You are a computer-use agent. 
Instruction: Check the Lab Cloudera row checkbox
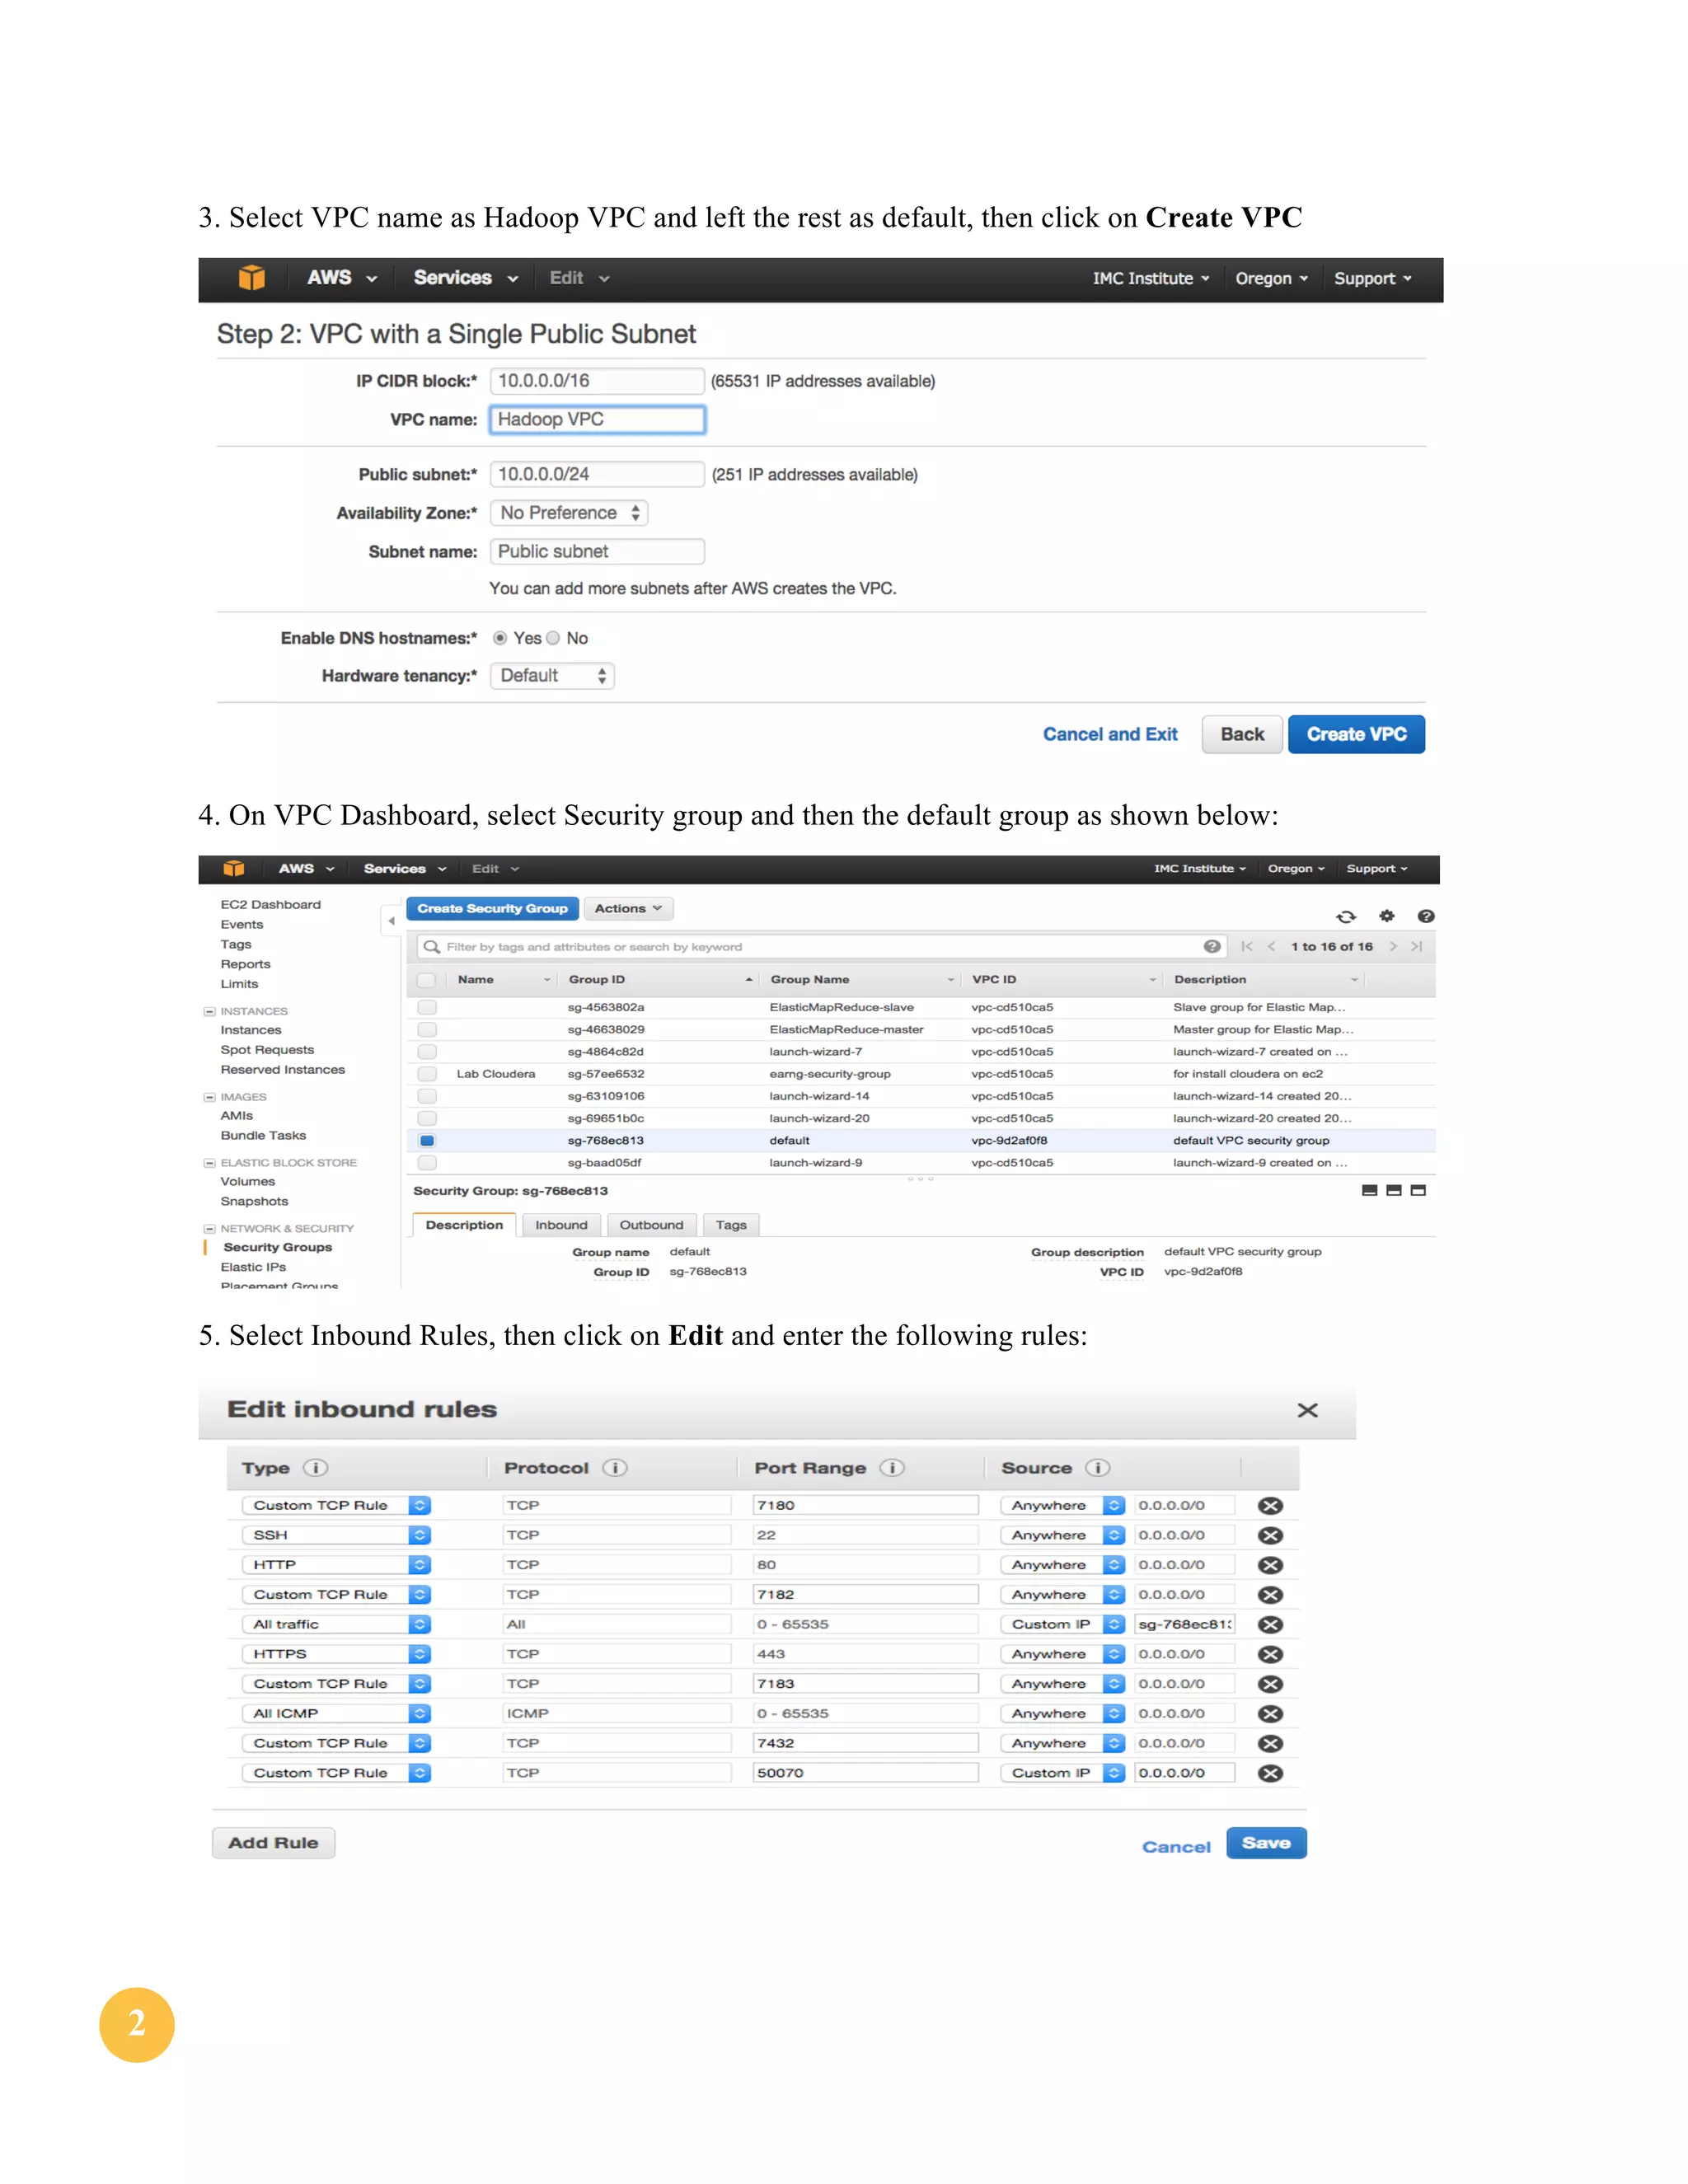click(x=427, y=1074)
